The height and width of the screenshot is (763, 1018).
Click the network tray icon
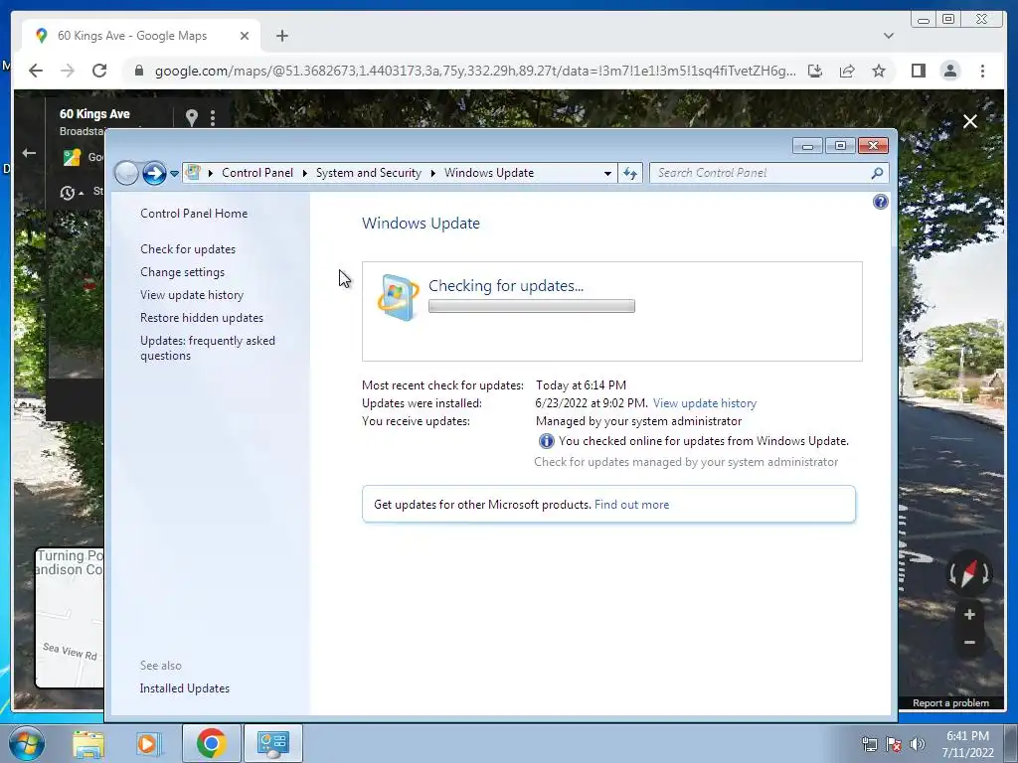(869, 744)
